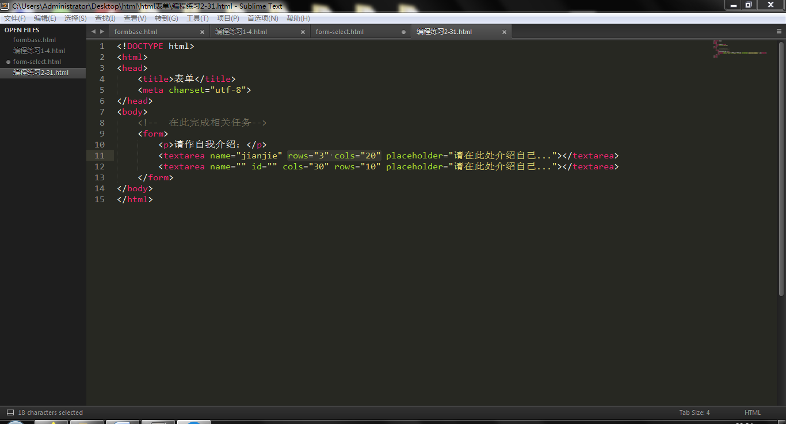This screenshot has width=786, height=424.
Task: Open the tab list dropdown at right
Action: pos(779,32)
